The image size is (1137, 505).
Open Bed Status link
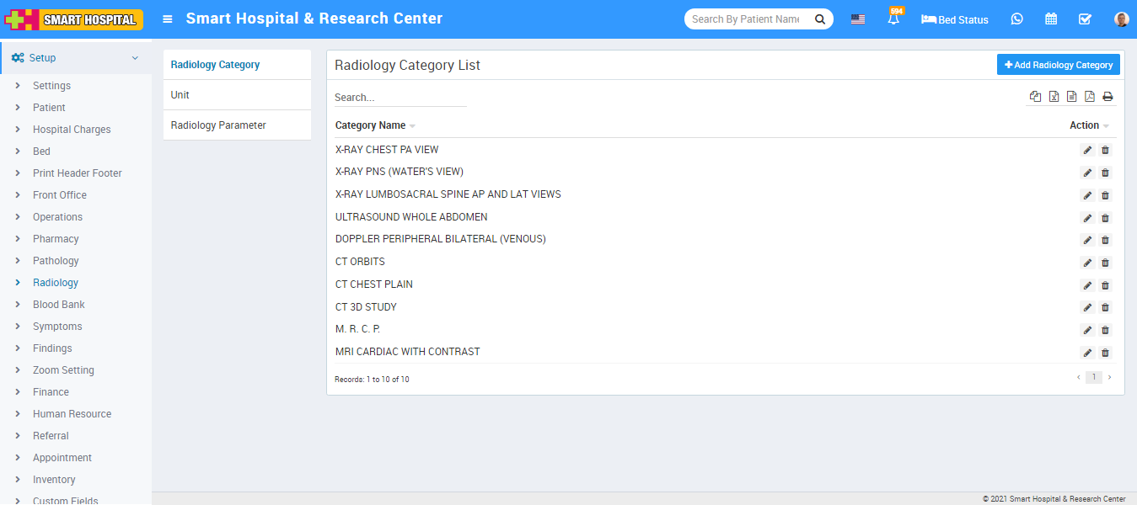pos(955,19)
